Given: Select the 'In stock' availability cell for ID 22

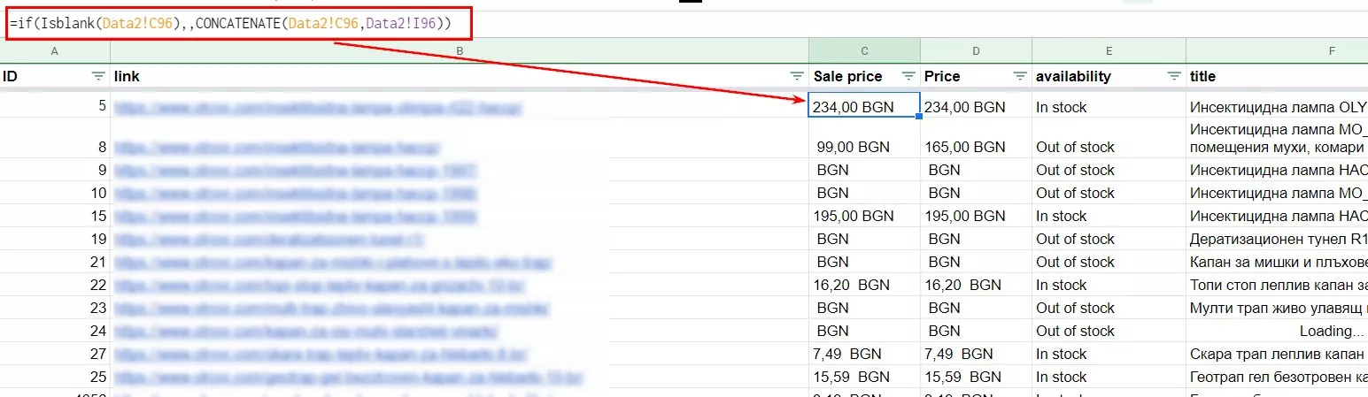Looking at the screenshot, I should (x=1109, y=285).
